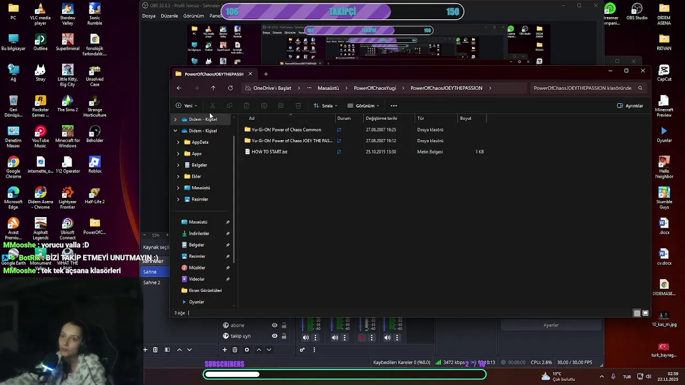Screen dimensions: 685x385
Task: Open İndirilenler in quick access
Action: [x=199, y=234]
